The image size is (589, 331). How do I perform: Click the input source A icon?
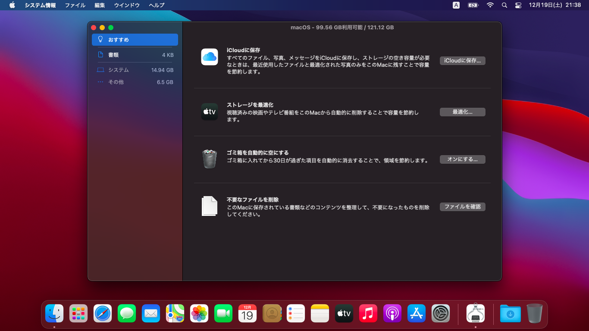click(456, 5)
